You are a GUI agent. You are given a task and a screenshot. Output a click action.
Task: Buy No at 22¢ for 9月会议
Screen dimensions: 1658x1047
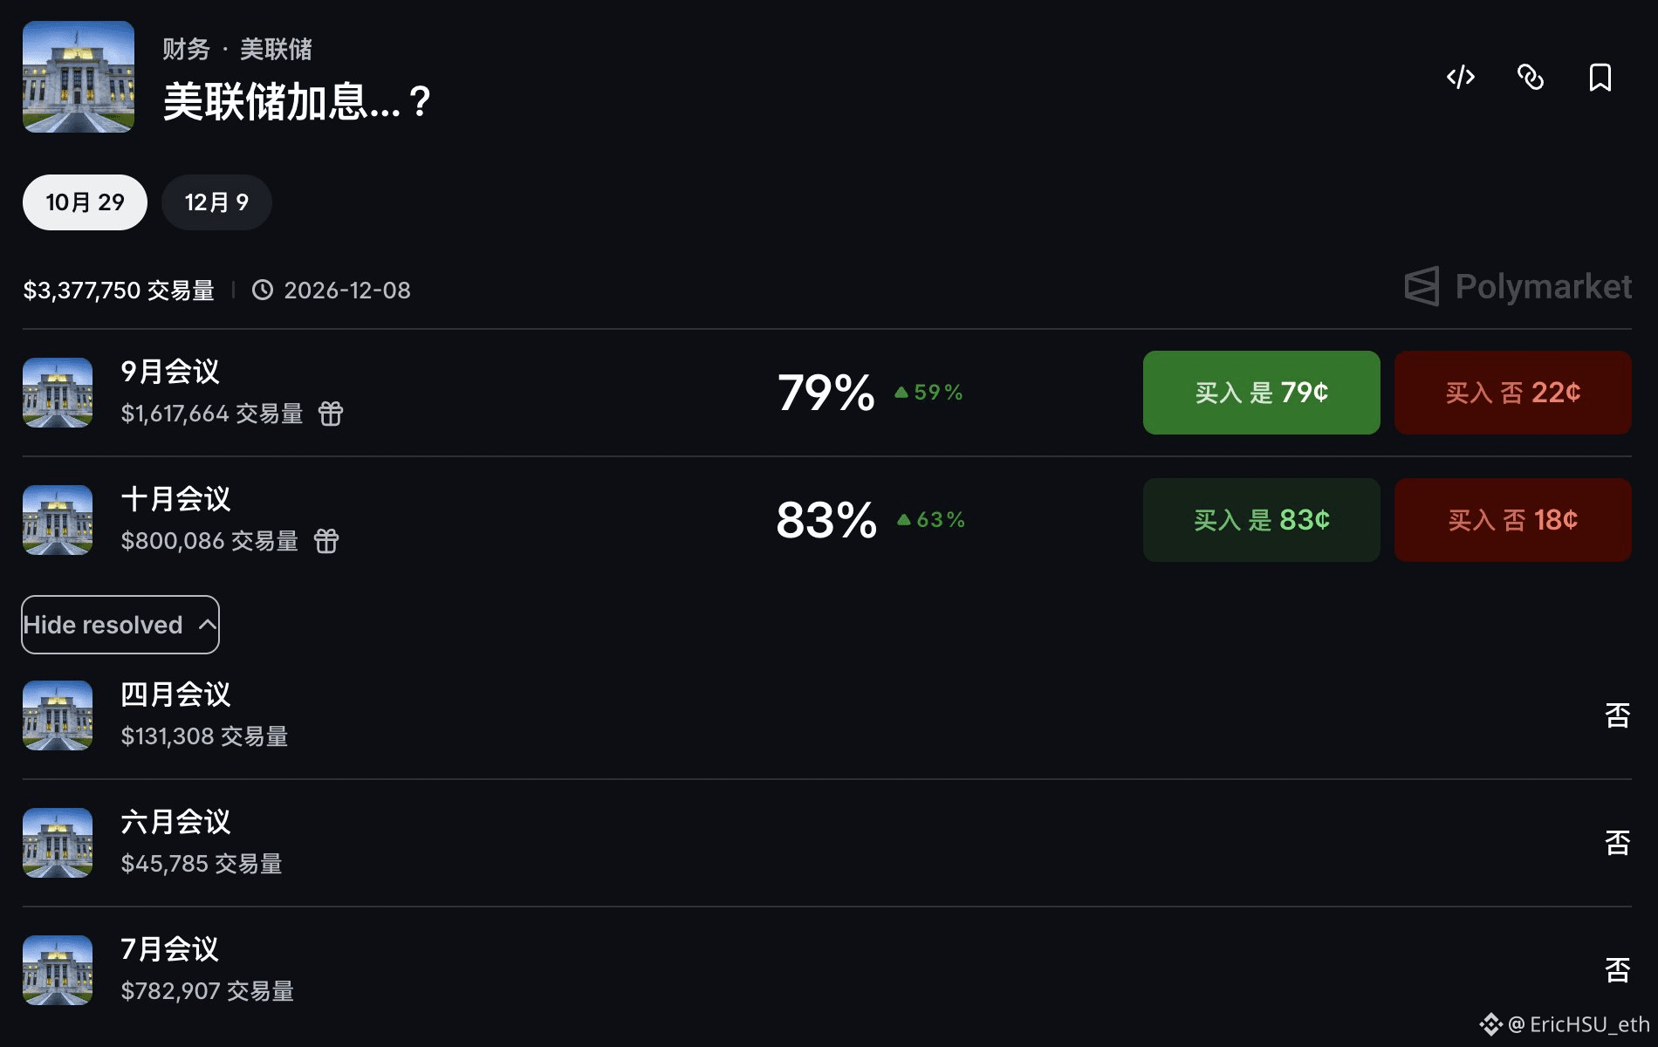(1513, 393)
